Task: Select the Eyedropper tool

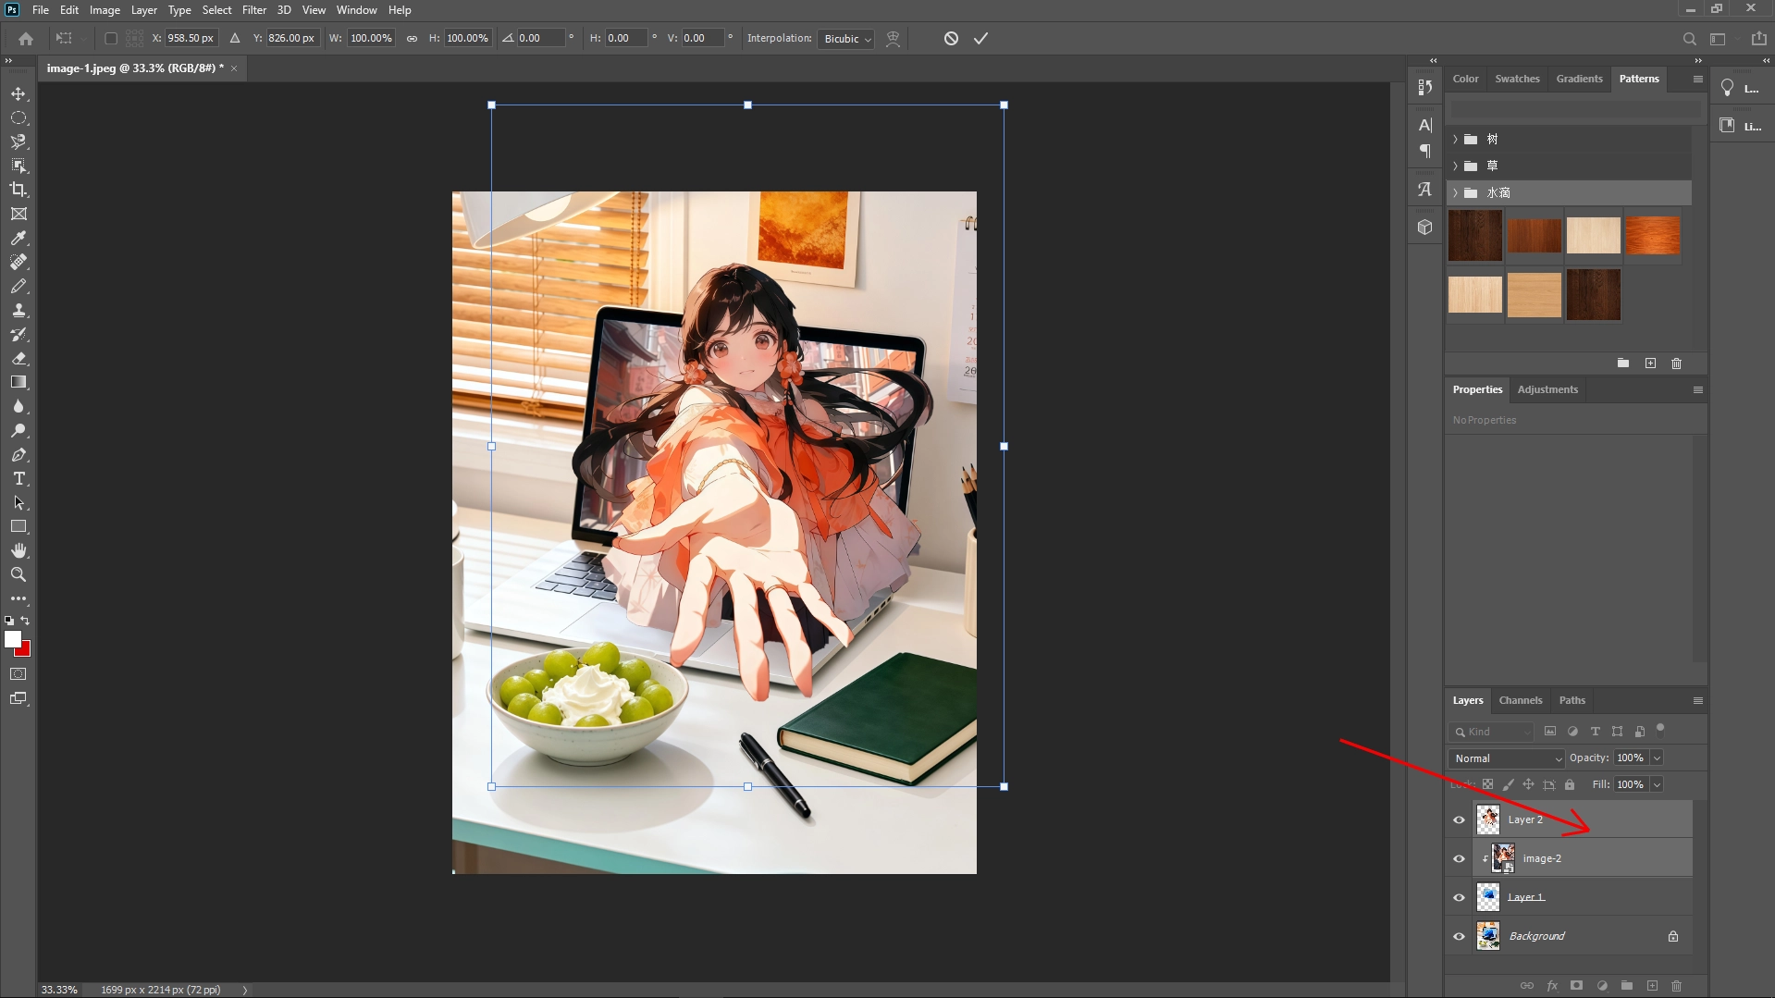Action: (x=18, y=239)
